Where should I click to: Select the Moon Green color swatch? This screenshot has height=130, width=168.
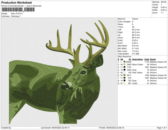click(x=125, y=64)
